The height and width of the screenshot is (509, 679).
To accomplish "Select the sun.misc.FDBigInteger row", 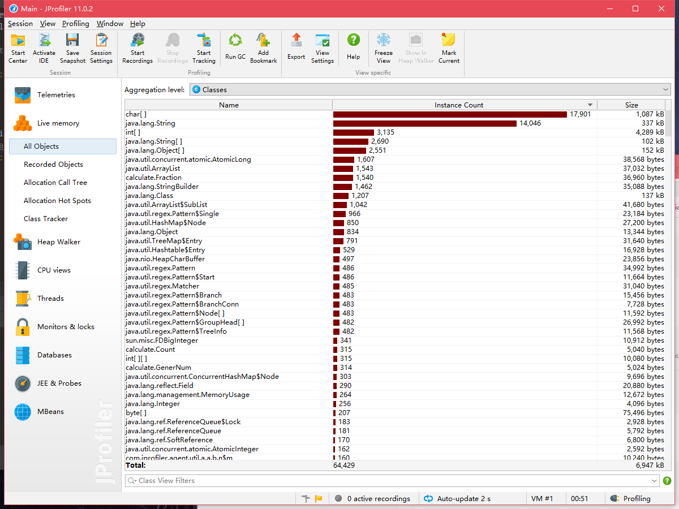I will [x=395, y=340].
